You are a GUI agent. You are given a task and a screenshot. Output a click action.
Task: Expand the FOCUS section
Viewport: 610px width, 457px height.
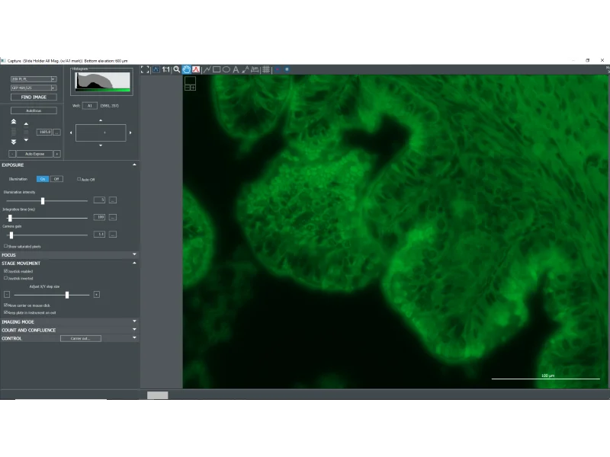(x=135, y=254)
